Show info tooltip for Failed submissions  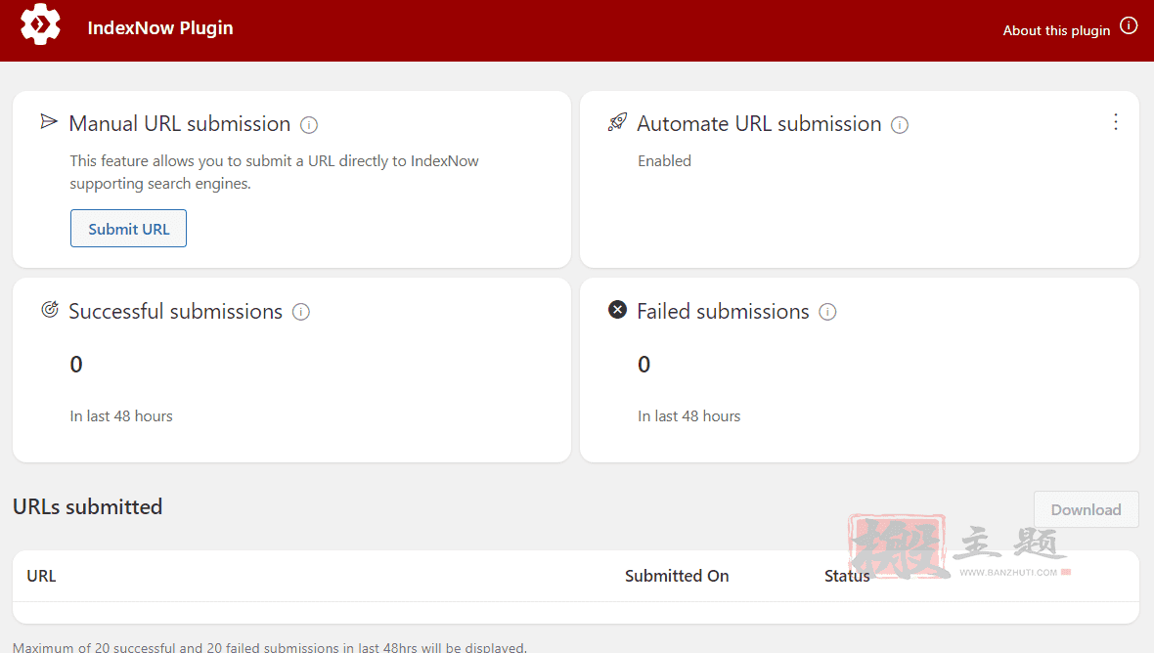(828, 312)
